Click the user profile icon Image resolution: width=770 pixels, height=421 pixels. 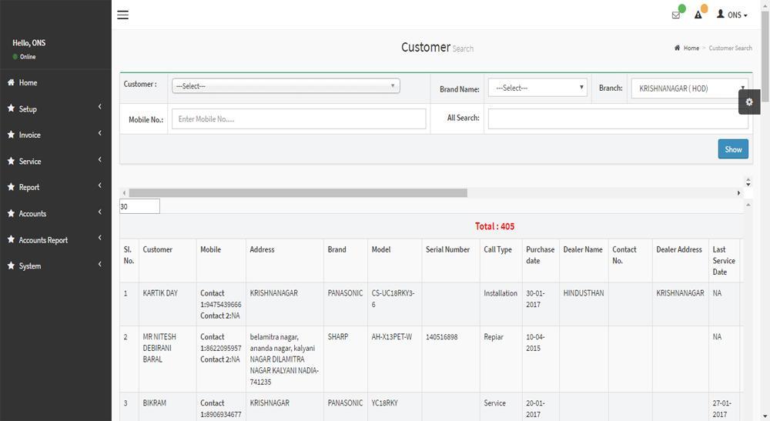tap(721, 14)
